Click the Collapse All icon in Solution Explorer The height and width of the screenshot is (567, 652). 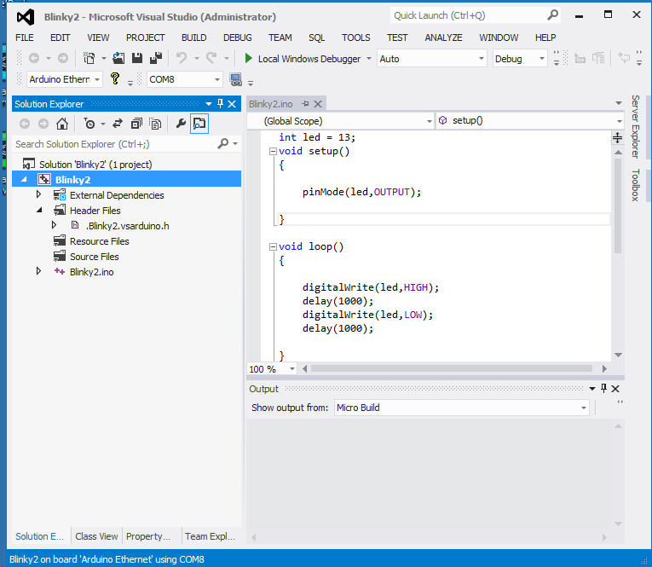(136, 124)
